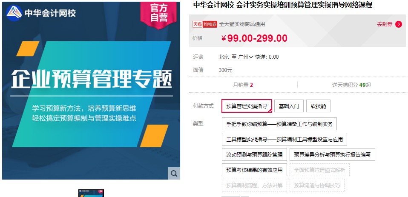Open the 去刮券 link
The height and width of the screenshot is (197, 408).
pos(385,24)
